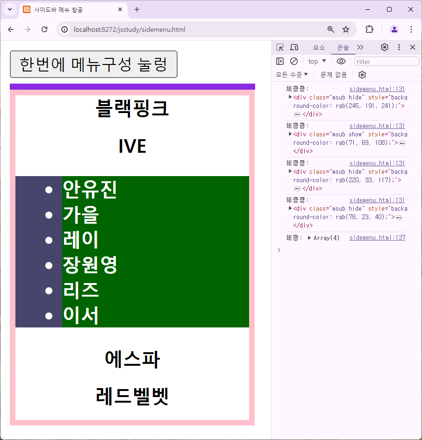Open DevTools settings gear
The height and width of the screenshot is (440, 422).
(x=384, y=47)
